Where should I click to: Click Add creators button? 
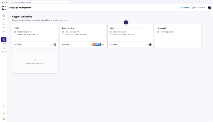(x=199, y=8)
